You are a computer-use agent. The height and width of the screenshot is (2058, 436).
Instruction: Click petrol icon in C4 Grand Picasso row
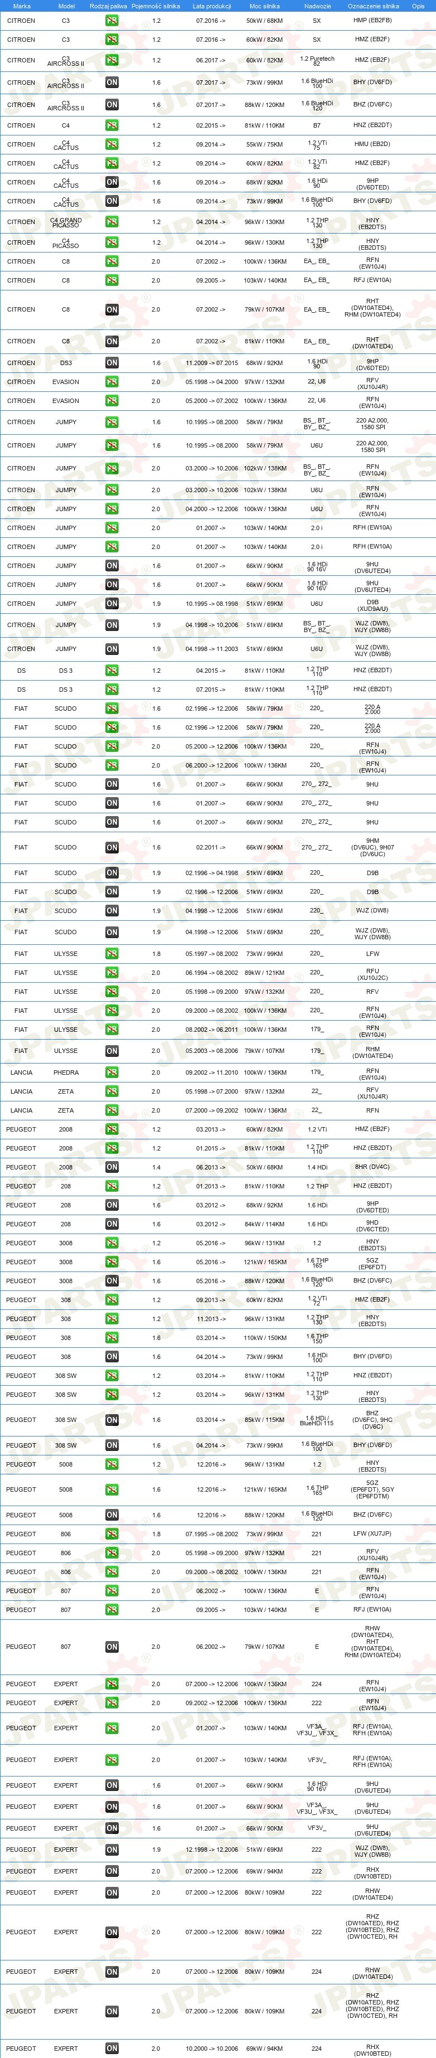pyautogui.click(x=112, y=222)
